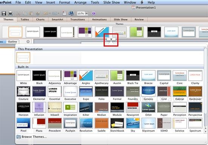
Task: Switch to the Animations ribbon tab
Action: coord(99,20)
